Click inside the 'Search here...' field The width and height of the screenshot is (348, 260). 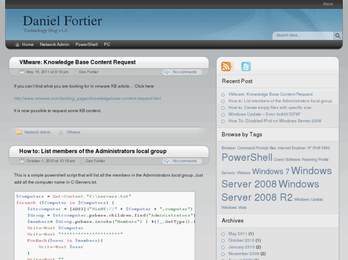coord(303,35)
